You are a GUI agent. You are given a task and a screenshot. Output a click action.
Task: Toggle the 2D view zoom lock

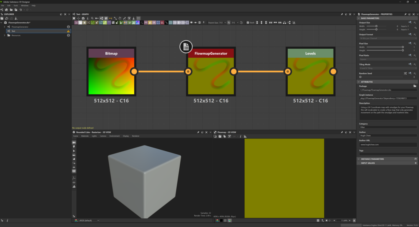(354, 220)
